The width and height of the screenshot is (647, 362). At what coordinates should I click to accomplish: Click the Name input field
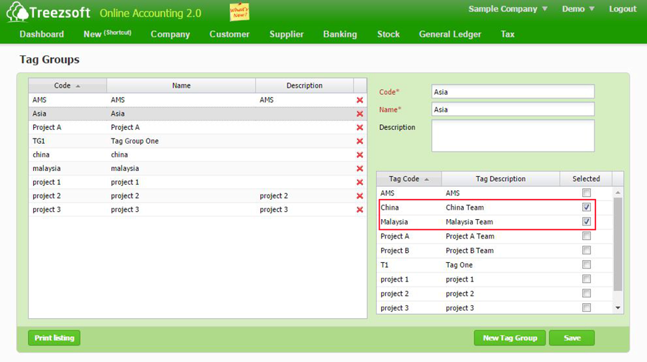coord(513,109)
